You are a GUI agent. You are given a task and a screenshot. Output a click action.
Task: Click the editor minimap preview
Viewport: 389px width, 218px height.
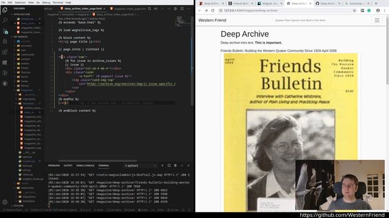[183, 21]
